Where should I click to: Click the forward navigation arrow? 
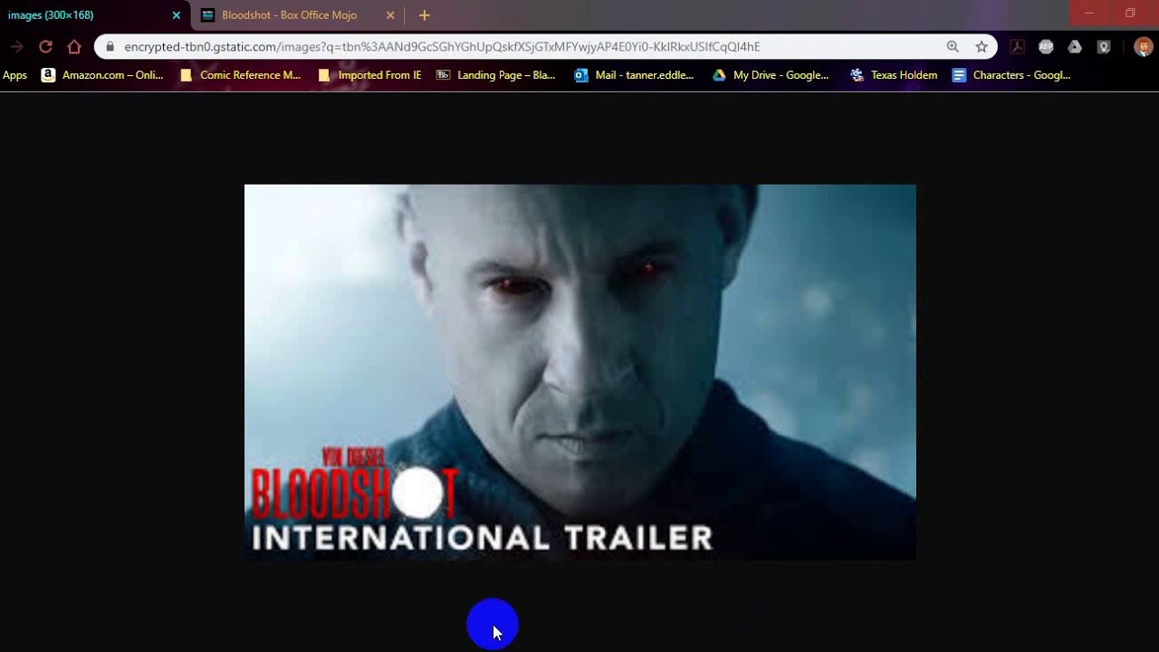point(16,47)
